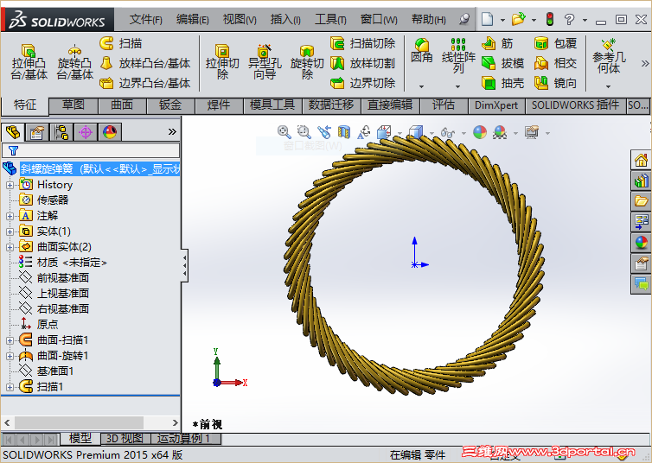
Task: Switch to the 钣金 tab
Action: point(170,105)
